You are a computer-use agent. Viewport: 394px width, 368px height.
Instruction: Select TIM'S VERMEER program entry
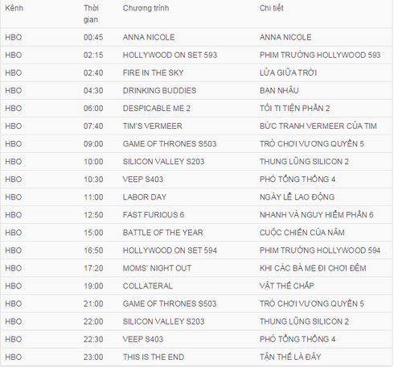tap(152, 126)
